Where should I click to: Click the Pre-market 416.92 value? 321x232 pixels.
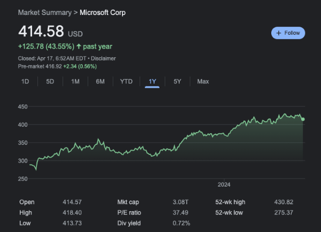pos(53,66)
